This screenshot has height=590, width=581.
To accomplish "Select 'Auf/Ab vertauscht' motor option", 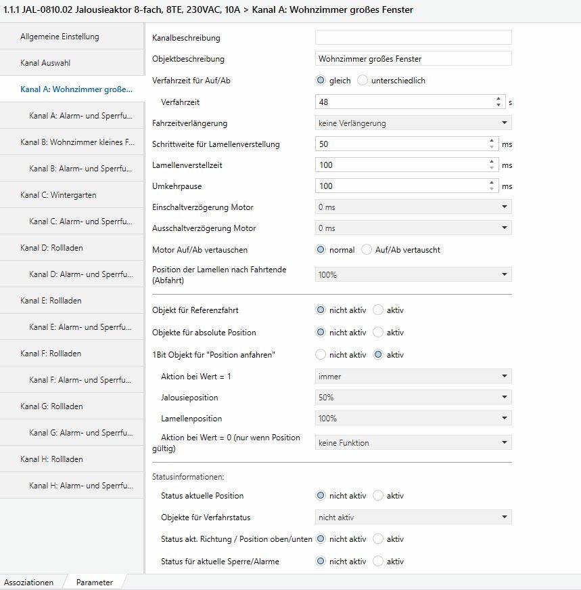I will (367, 250).
